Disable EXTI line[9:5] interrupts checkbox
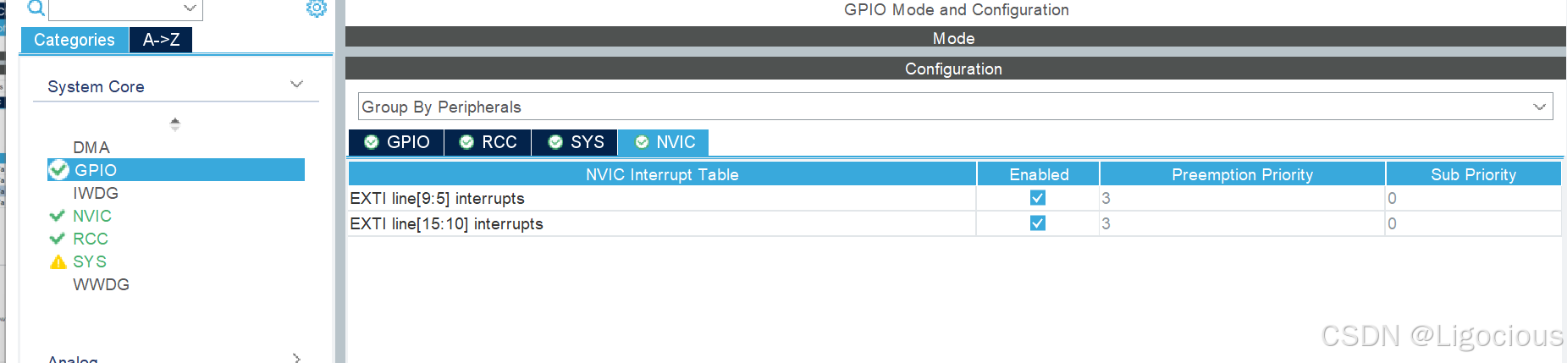 pyautogui.click(x=1038, y=198)
